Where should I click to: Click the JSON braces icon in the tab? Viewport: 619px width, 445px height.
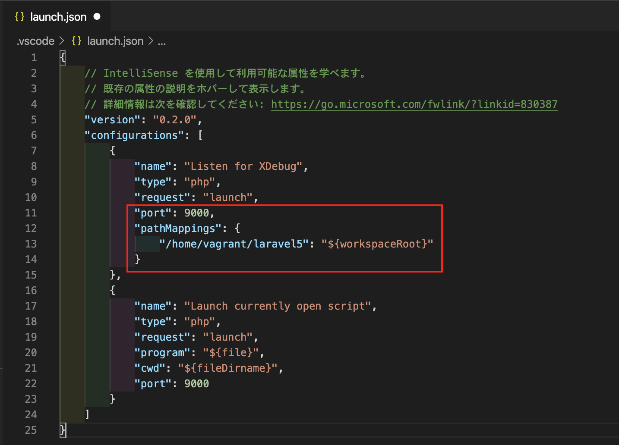pyautogui.click(x=19, y=17)
